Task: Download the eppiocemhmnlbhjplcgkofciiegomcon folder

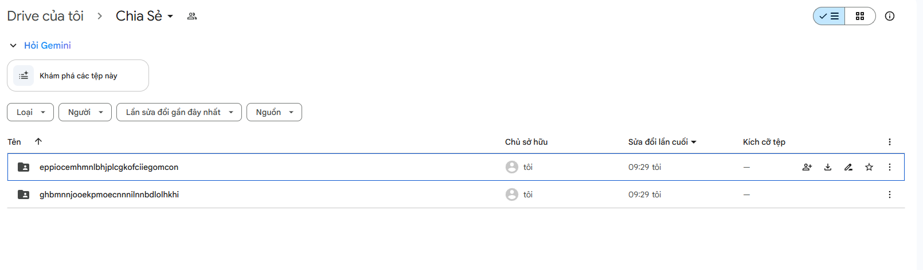Action: 828,167
